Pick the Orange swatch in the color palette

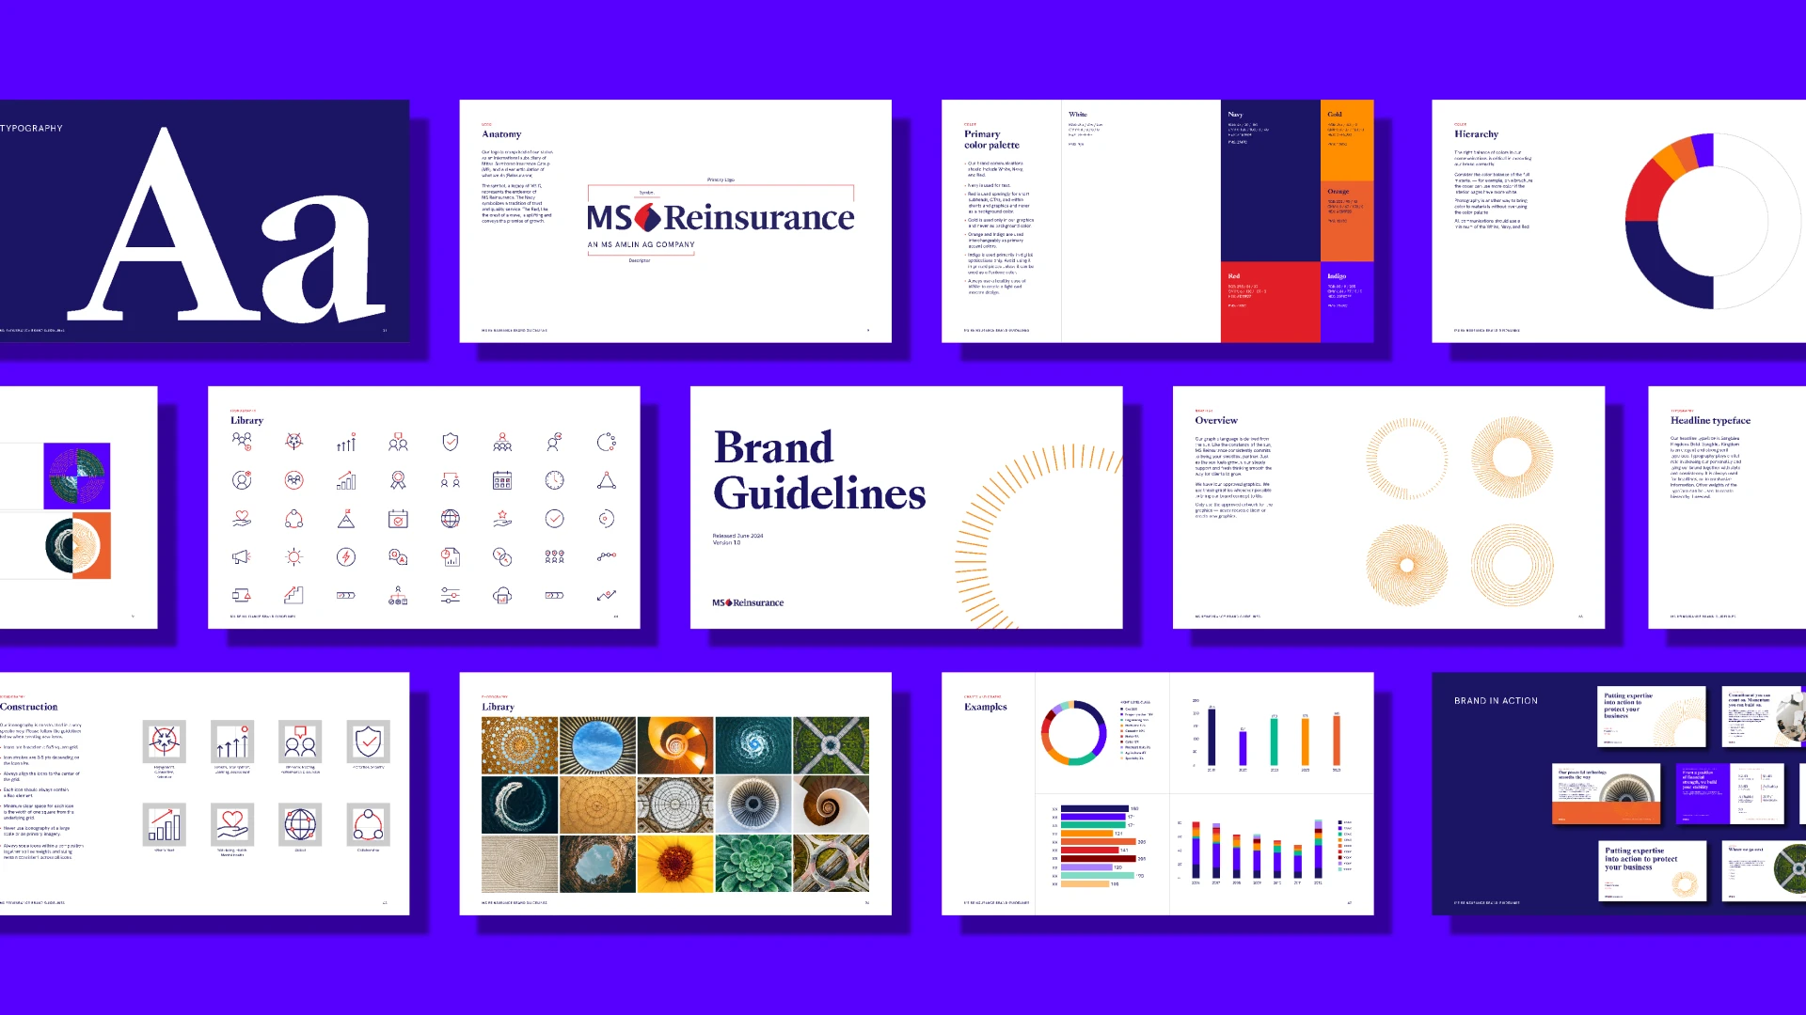pos(1347,221)
